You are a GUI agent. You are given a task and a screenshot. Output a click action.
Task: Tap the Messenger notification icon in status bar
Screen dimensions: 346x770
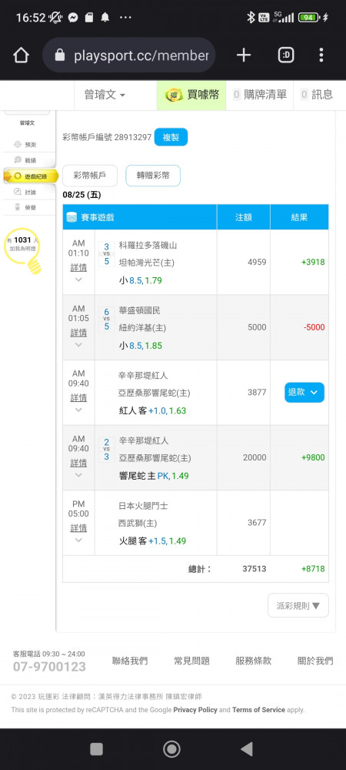(72, 18)
